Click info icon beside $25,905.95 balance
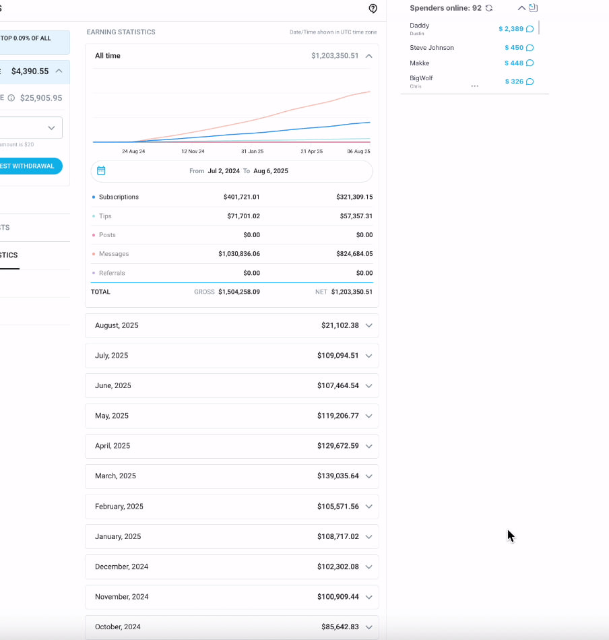 tap(11, 98)
